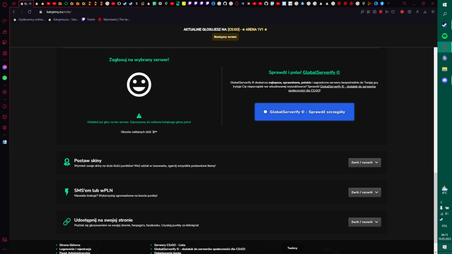This screenshot has height=254, width=452.
Task: Expand 'Udostępnij na swojej stronie' section
Action: pos(365,222)
